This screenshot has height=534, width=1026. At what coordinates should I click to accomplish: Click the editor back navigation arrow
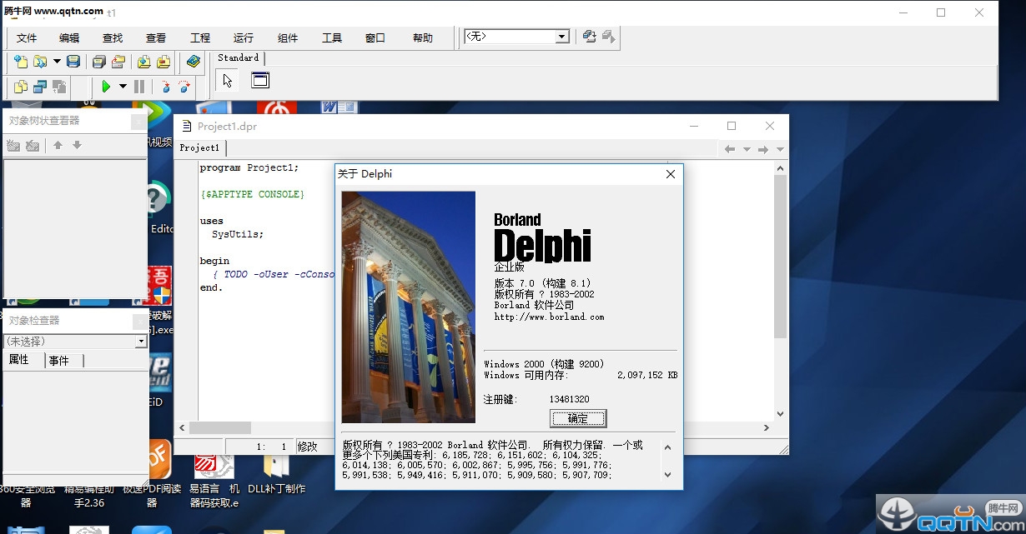click(x=729, y=149)
